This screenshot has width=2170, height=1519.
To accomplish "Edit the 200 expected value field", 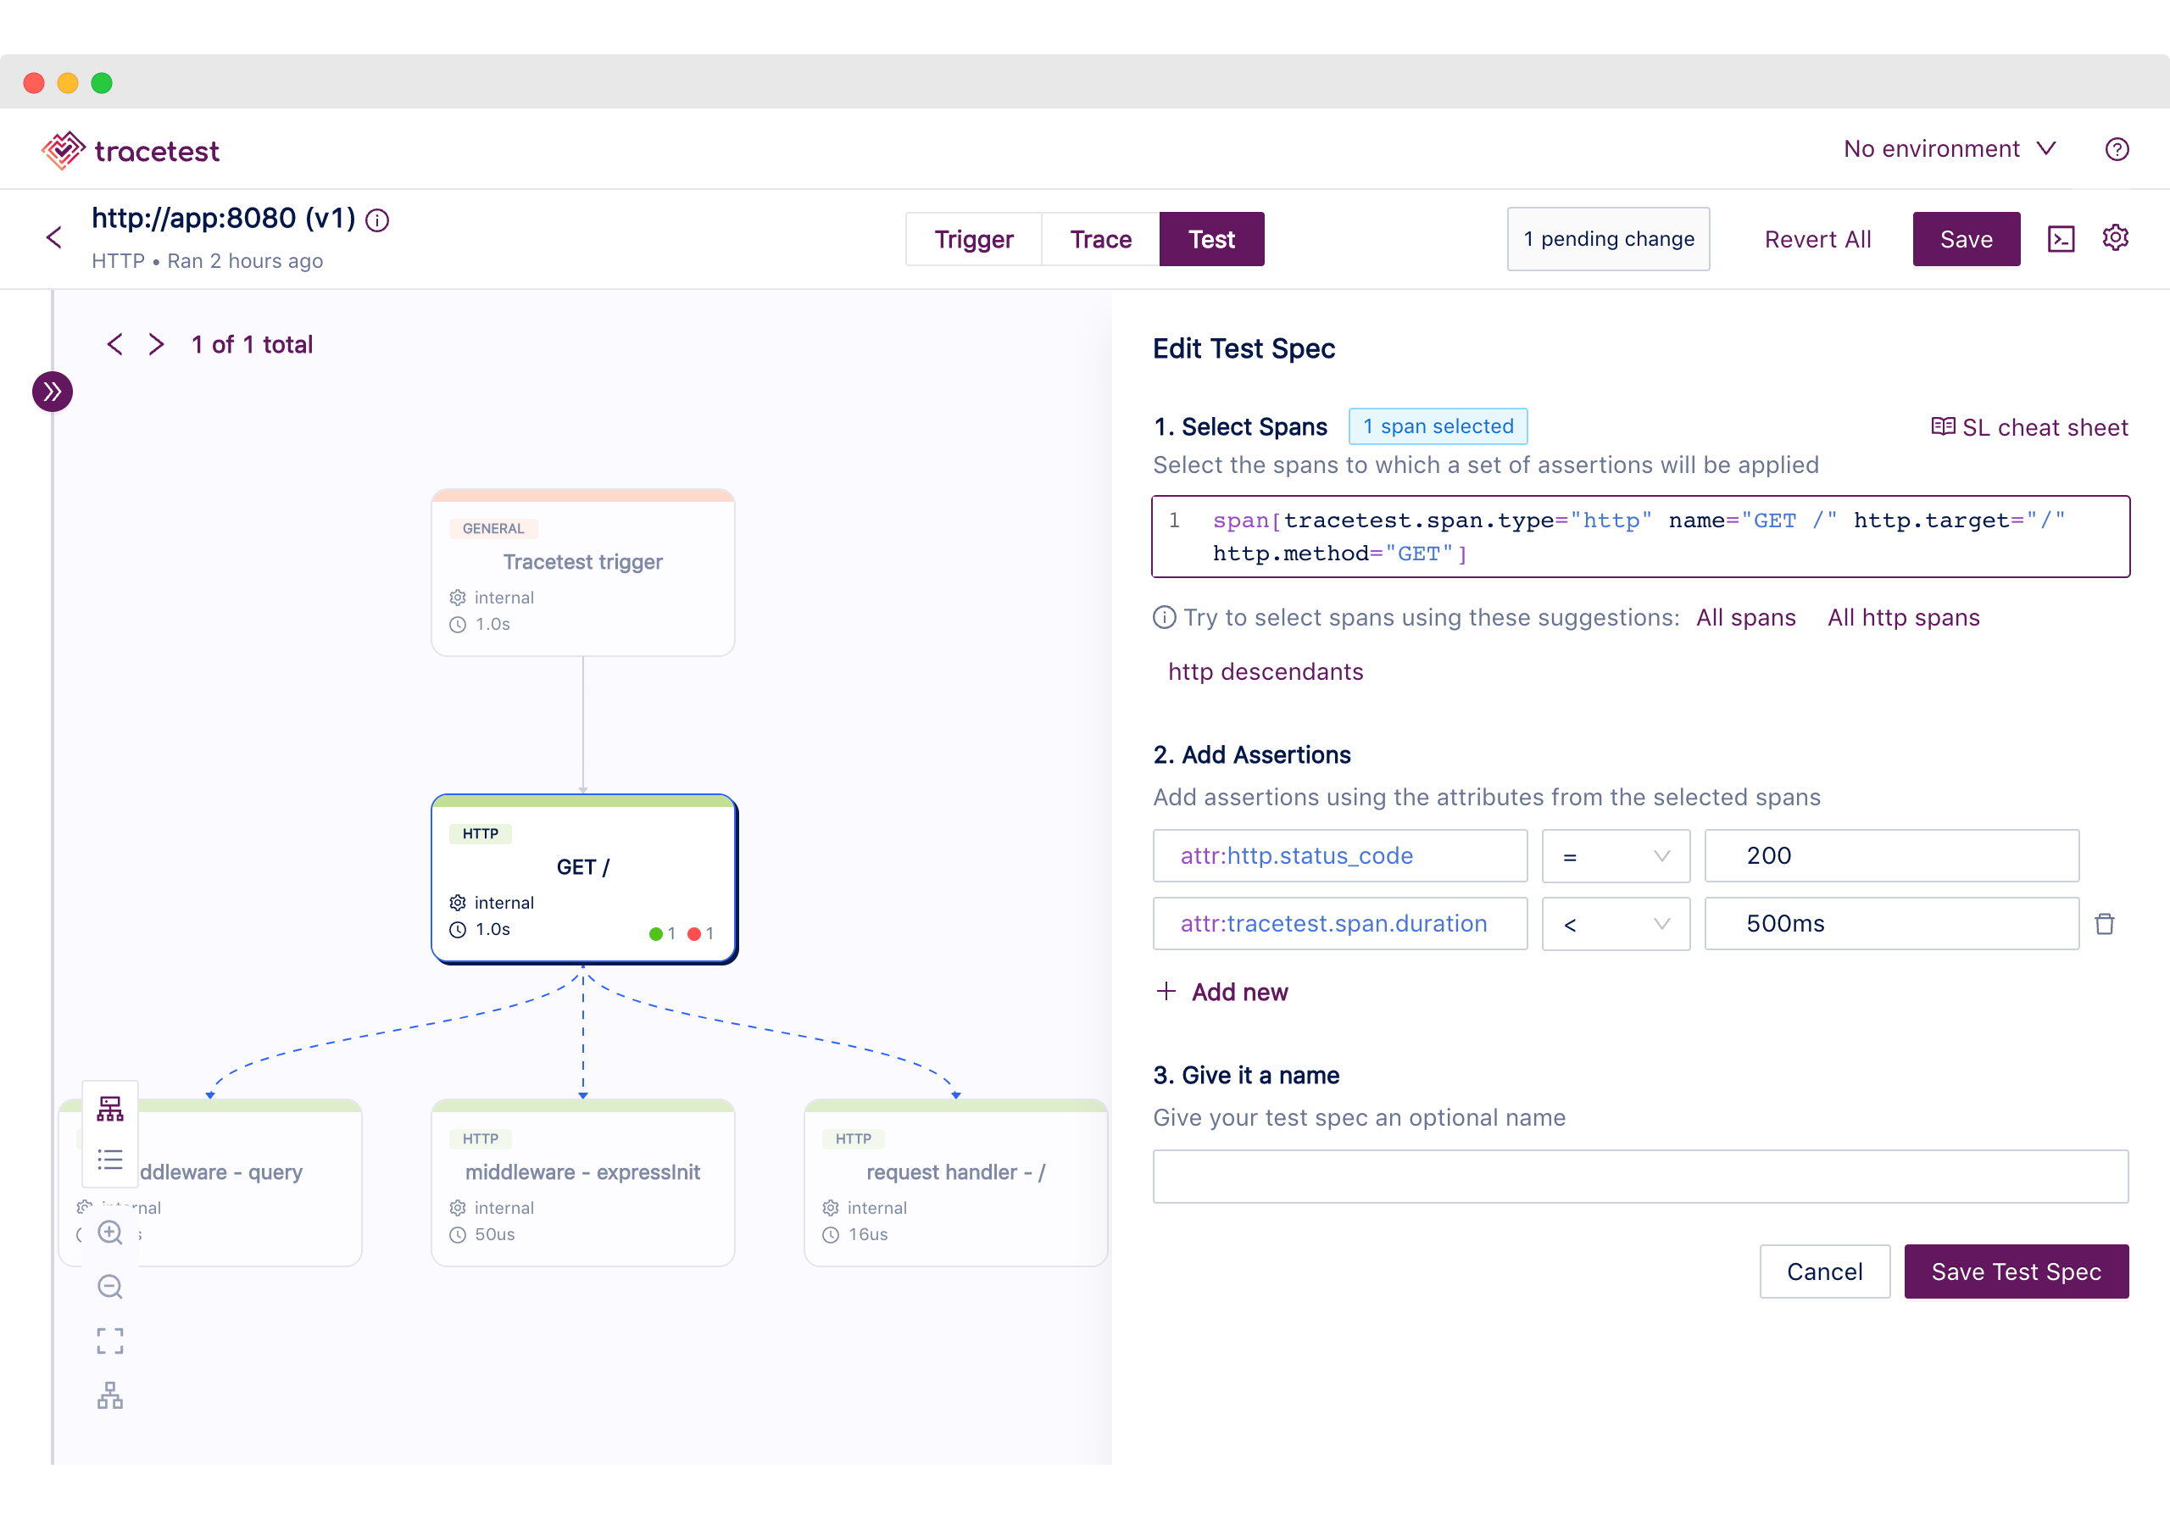I will (1891, 856).
